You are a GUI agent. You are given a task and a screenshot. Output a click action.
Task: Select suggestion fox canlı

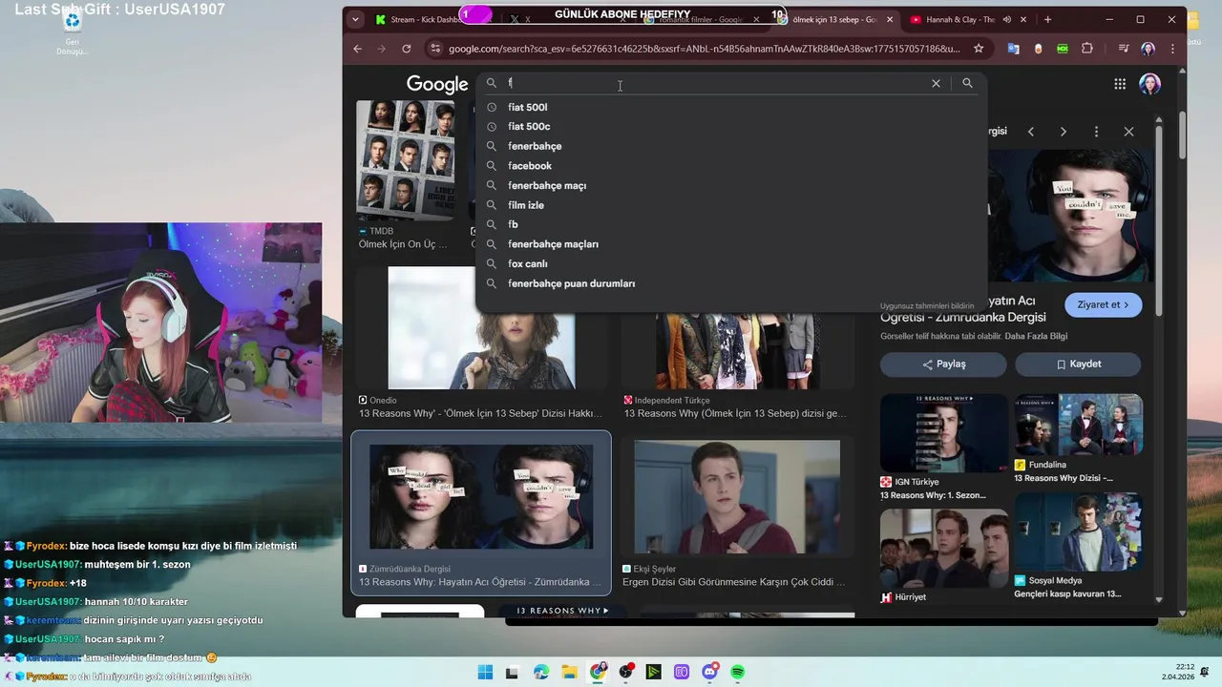[x=730, y=263]
